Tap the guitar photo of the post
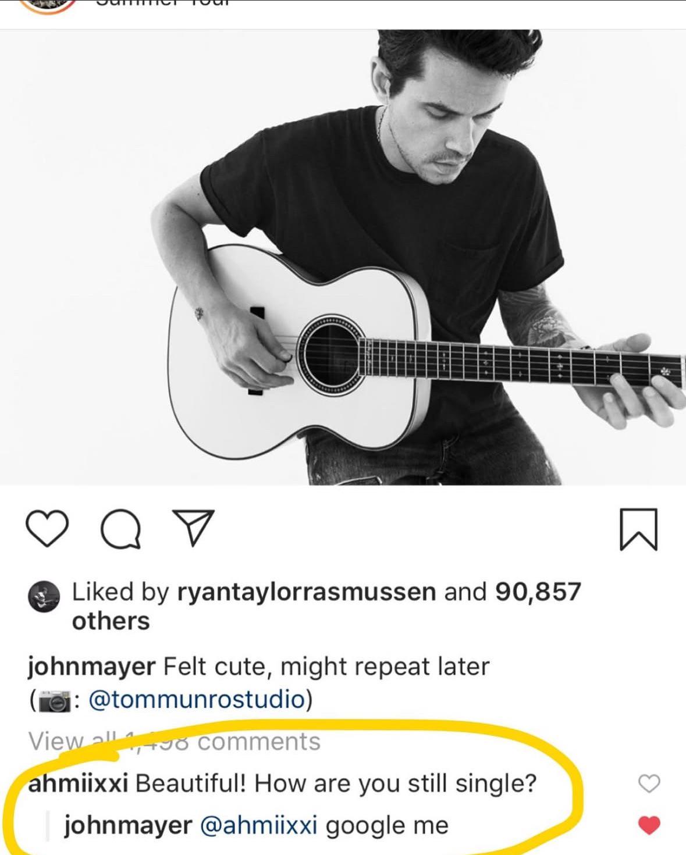The width and height of the screenshot is (686, 855). (343, 257)
